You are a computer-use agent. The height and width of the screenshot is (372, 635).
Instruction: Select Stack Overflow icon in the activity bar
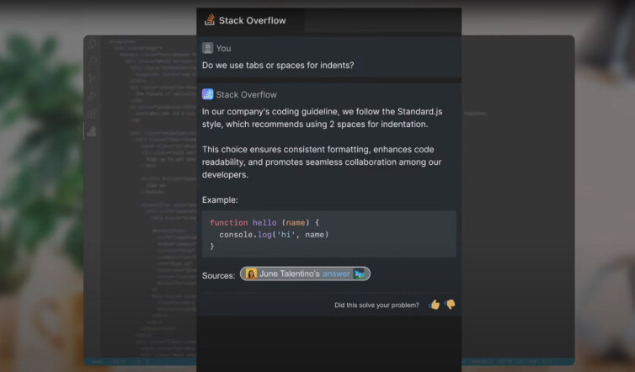click(x=93, y=130)
